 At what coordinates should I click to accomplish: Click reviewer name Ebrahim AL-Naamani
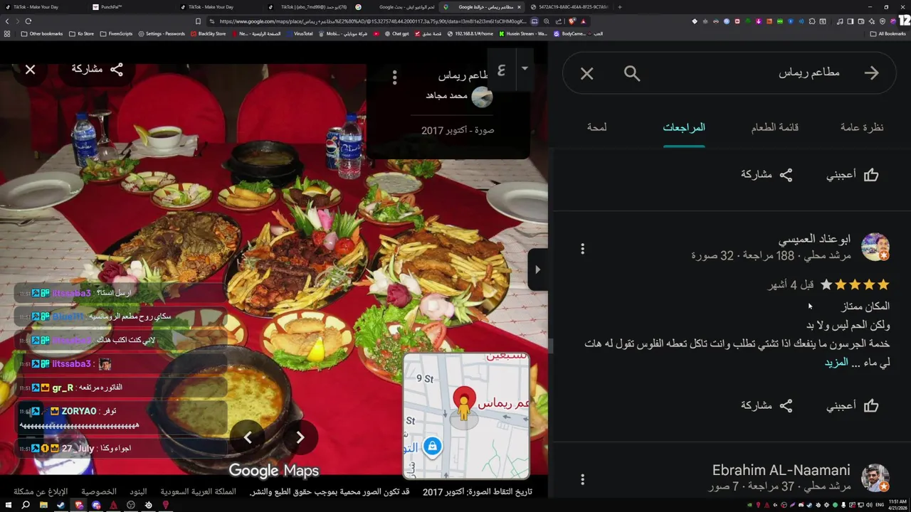point(781,470)
